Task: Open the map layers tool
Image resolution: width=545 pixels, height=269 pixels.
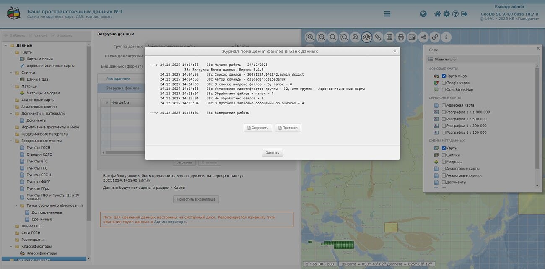Action: point(367,37)
